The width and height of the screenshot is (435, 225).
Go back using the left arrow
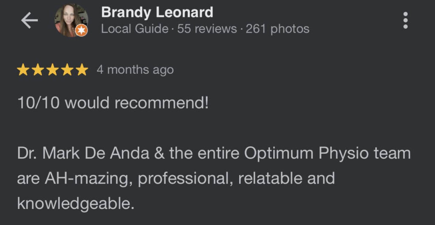coord(29,21)
